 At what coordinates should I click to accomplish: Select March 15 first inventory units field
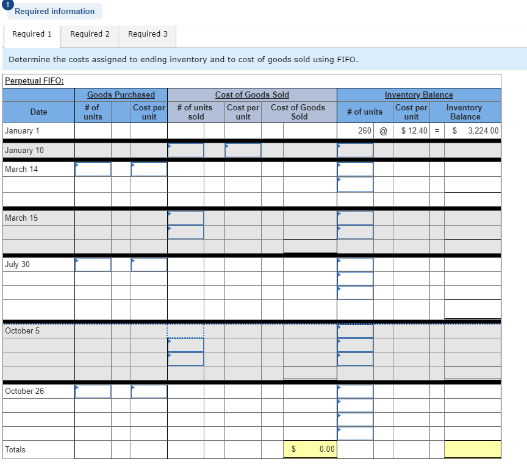(355, 218)
